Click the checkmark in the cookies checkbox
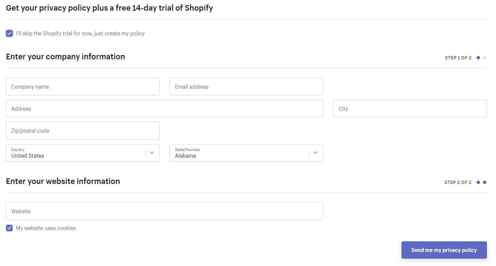The image size is (496, 266). click(9, 228)
